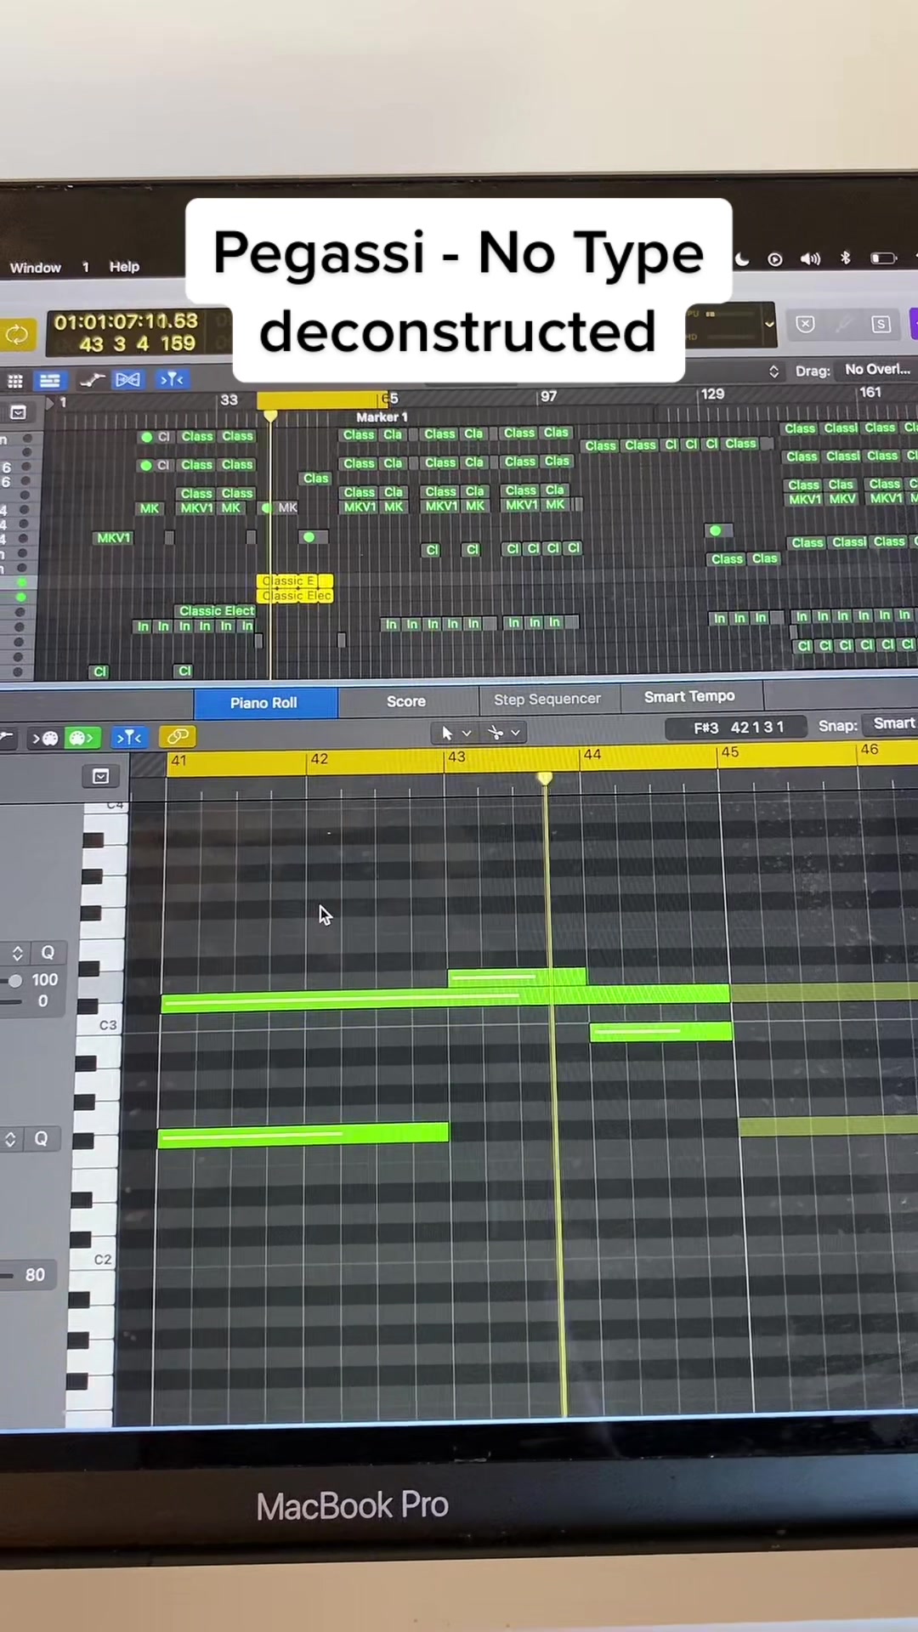
Task: Click the Catch Playhead icon in Tracks toolbar
Action: click(171, 379)
